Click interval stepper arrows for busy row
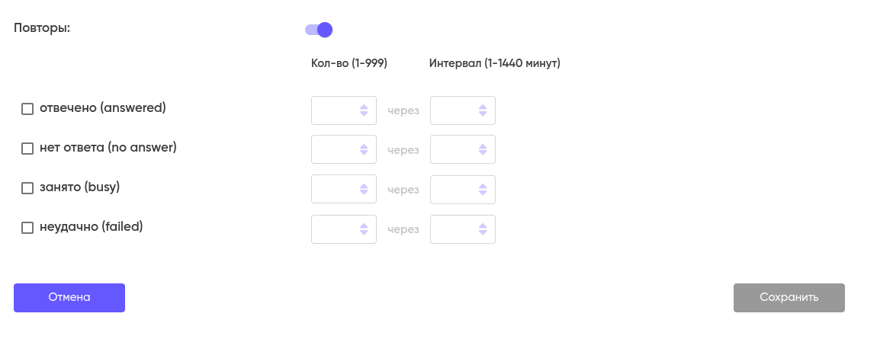 click(483, 190)
